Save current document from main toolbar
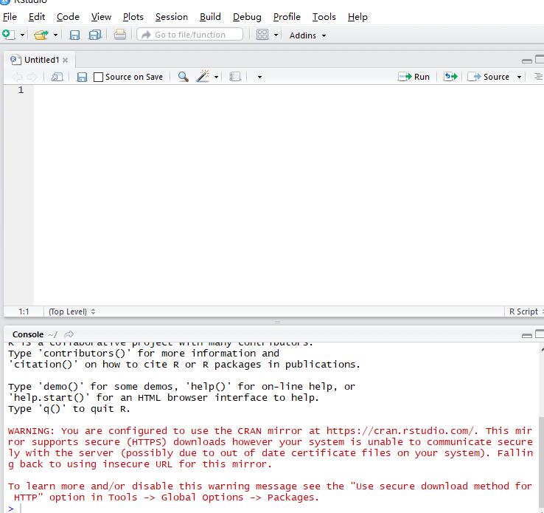Image resolution: width=544 pixels, height=513 pixels. [74, 35]
